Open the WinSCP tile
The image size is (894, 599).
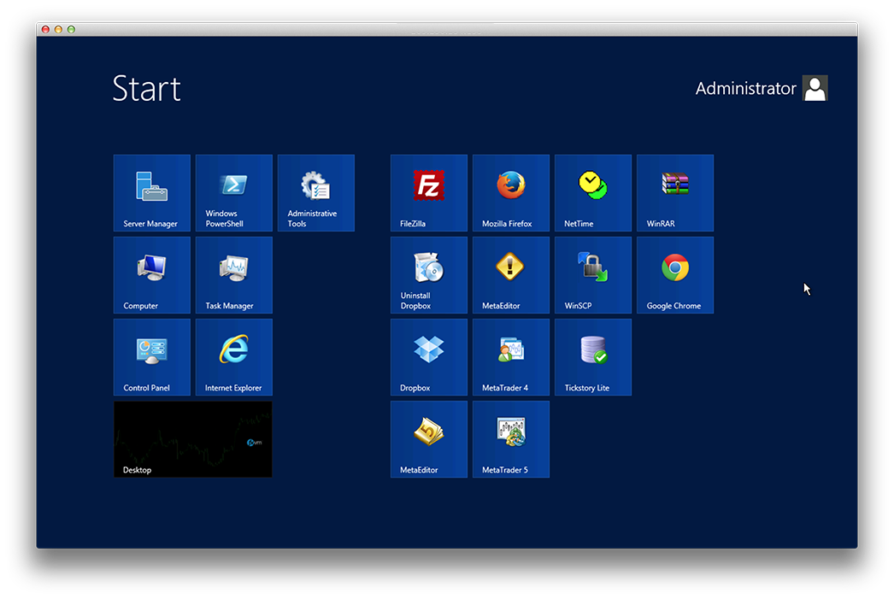[593, 275]
